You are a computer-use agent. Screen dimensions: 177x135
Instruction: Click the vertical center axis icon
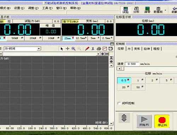point(111,61)
